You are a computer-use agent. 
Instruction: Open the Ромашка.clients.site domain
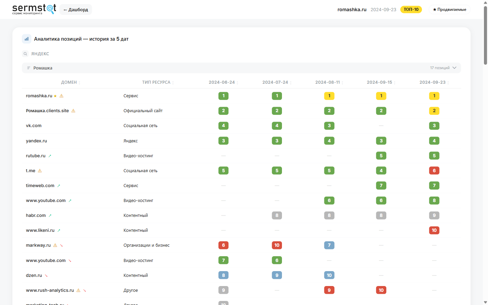(47, 111)
